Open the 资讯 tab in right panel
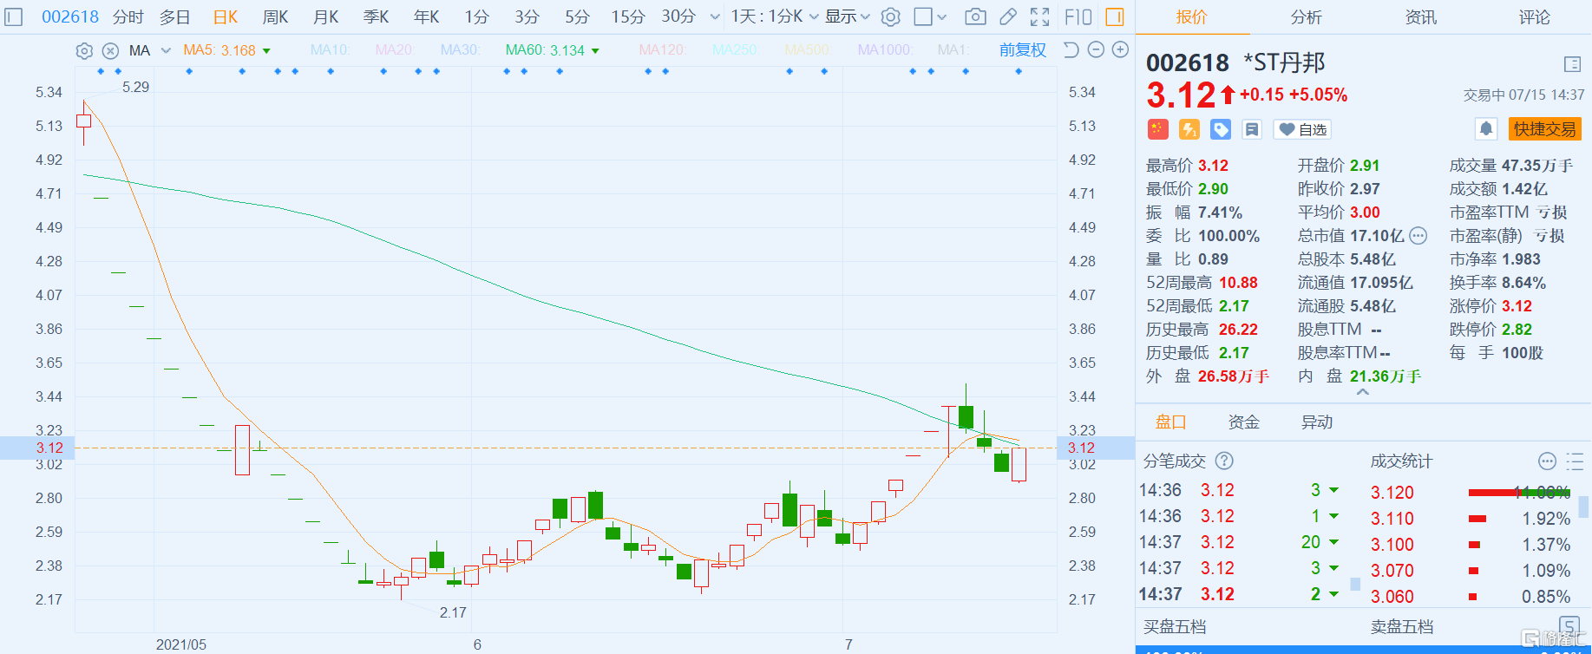Image resolution: width=1592 pixels, height=654 pixels. click(x=1420, y=16)
